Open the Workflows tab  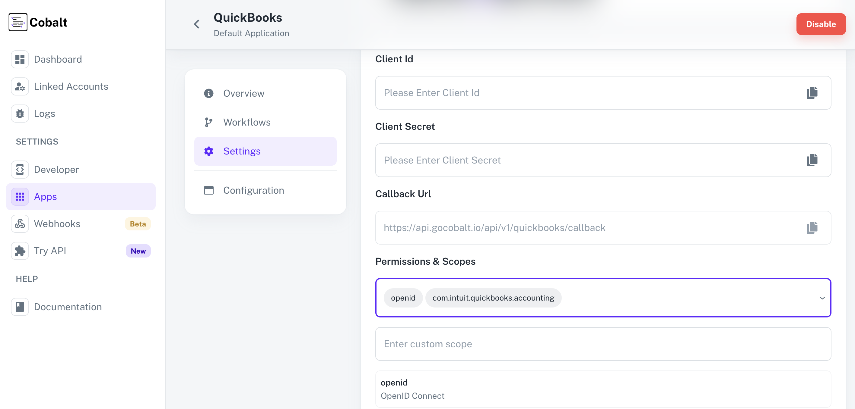click(246, 122)
